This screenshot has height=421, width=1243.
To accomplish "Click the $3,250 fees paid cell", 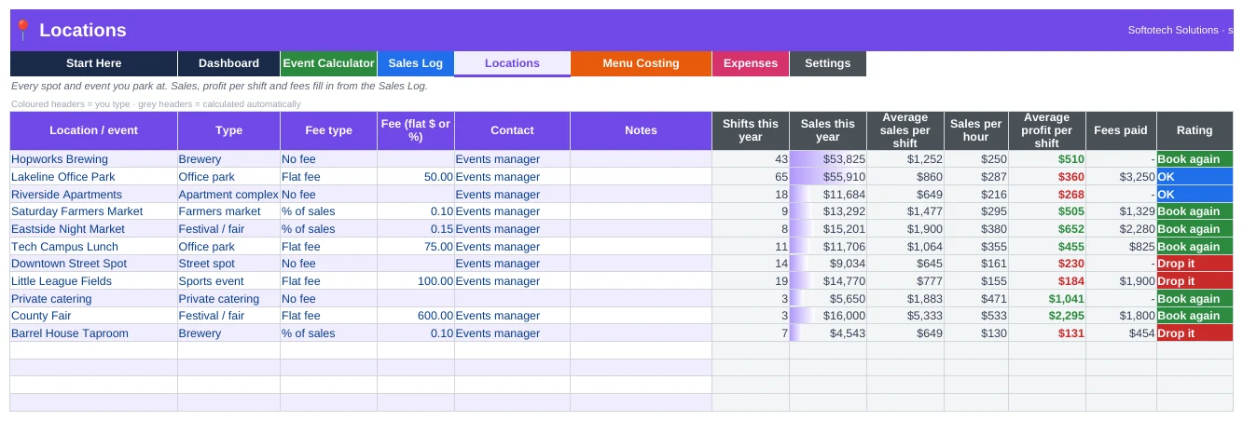I will tap(1121, 177).
